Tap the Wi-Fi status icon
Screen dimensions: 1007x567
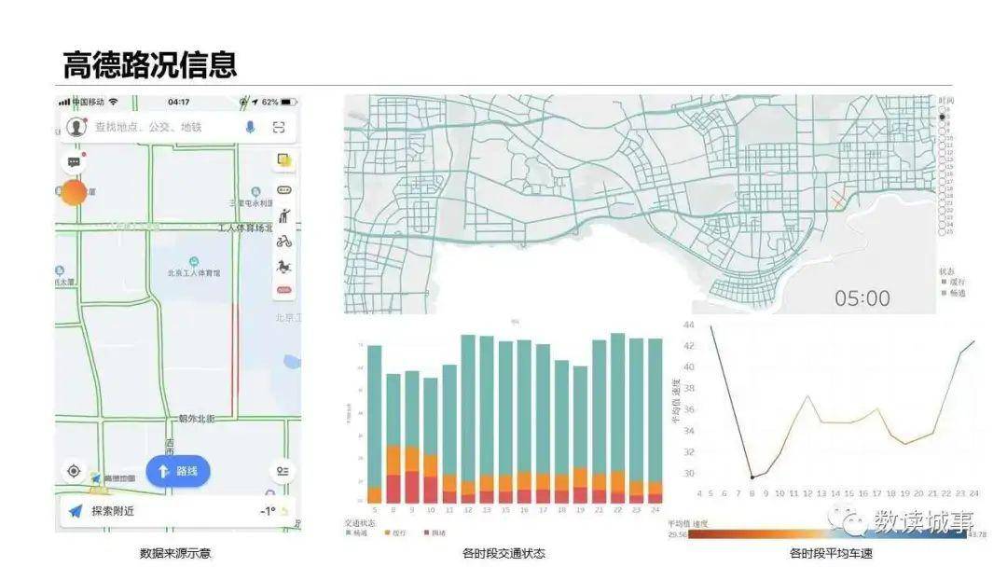click(114, 102)
